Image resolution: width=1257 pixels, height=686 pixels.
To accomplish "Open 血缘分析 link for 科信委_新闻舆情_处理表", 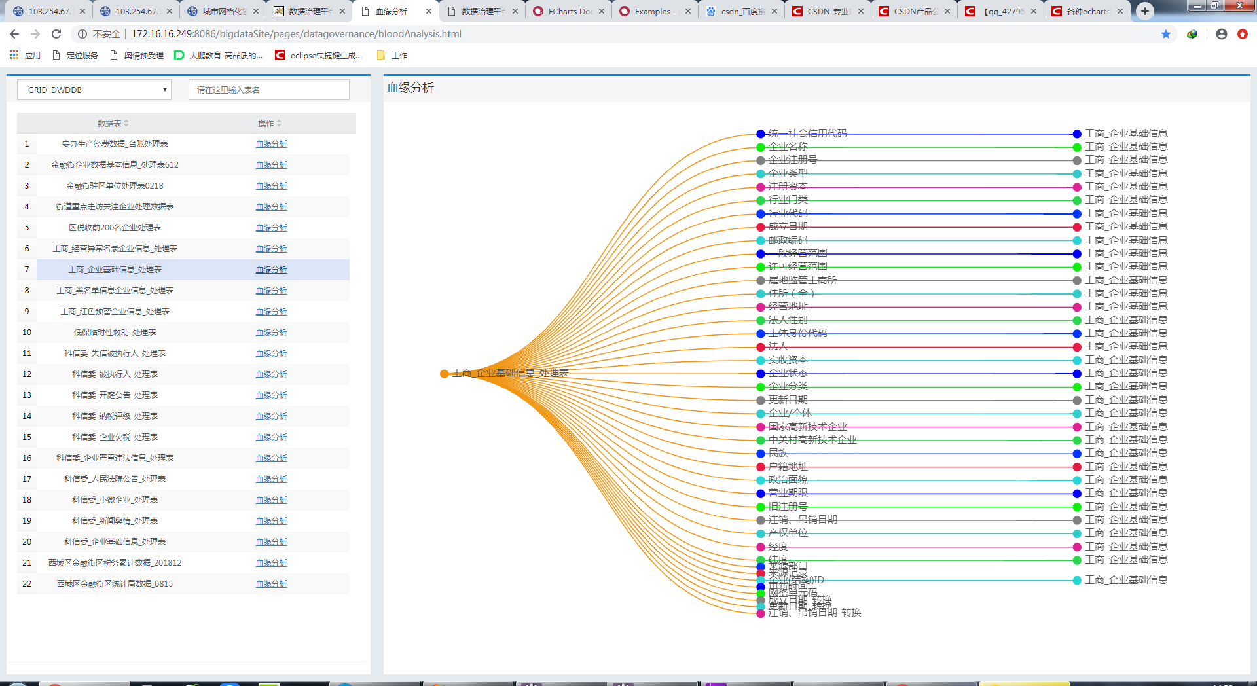I will coord(271,521).
